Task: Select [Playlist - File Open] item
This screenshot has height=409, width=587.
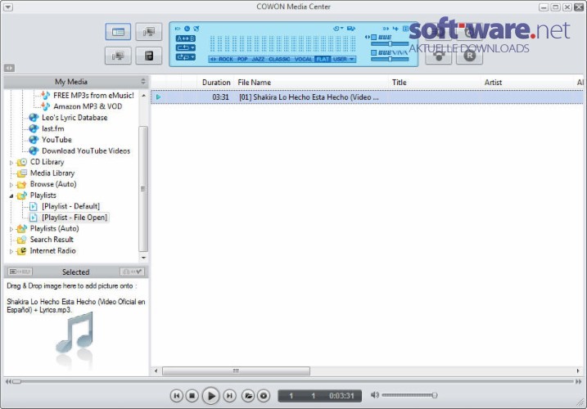Action: 75,218
